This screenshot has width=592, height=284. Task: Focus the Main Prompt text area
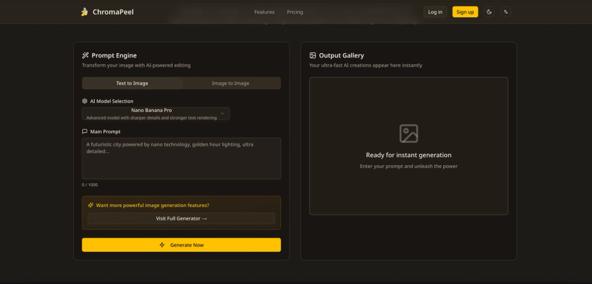tap(181, 158)
